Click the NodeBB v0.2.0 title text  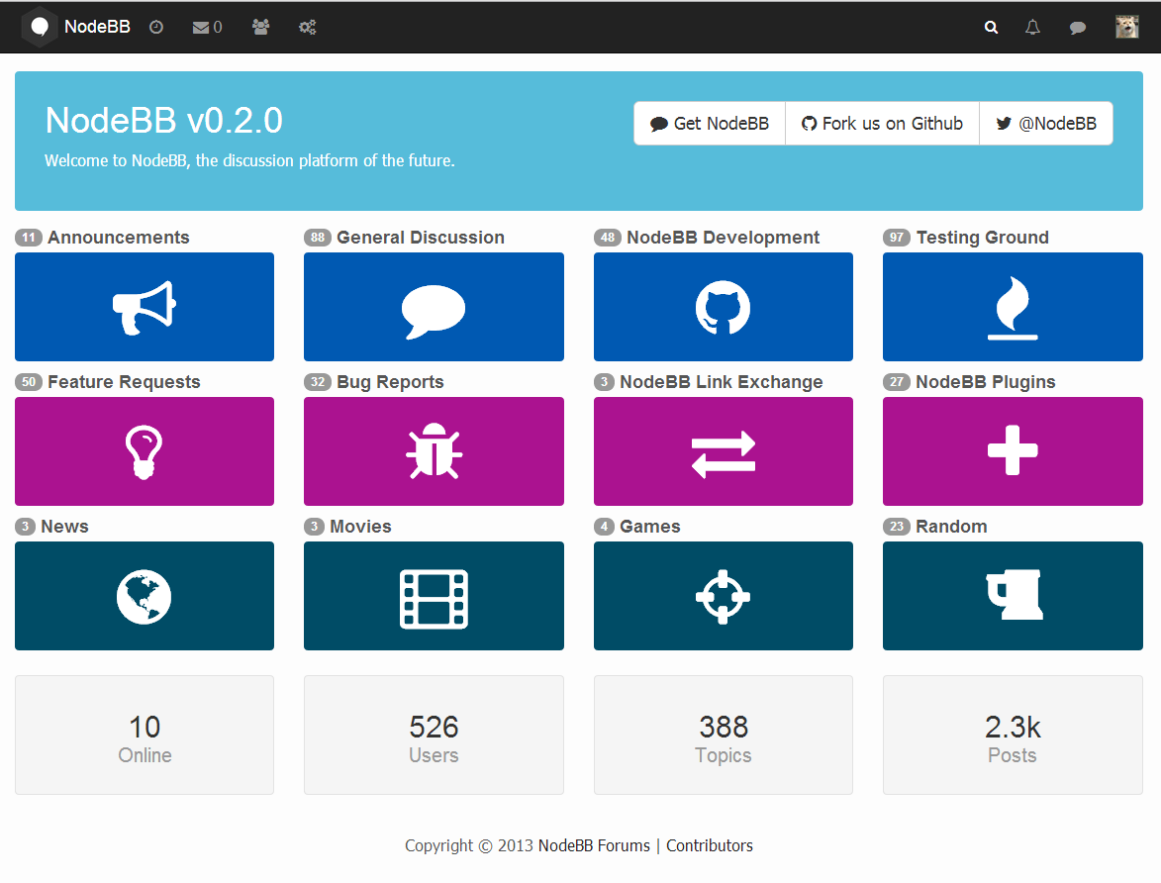(x=163, y=120)
